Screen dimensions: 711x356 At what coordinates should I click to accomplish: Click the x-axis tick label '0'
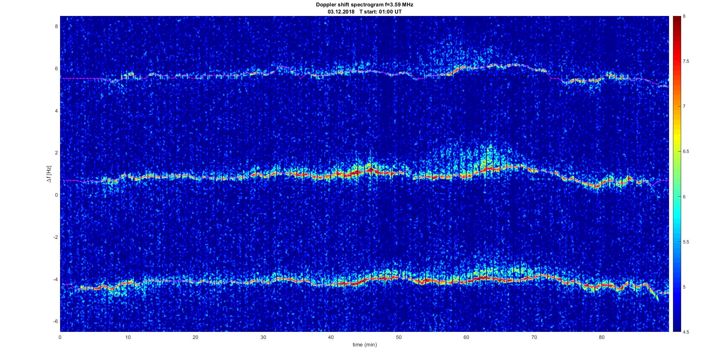click(x=60, y=337)
